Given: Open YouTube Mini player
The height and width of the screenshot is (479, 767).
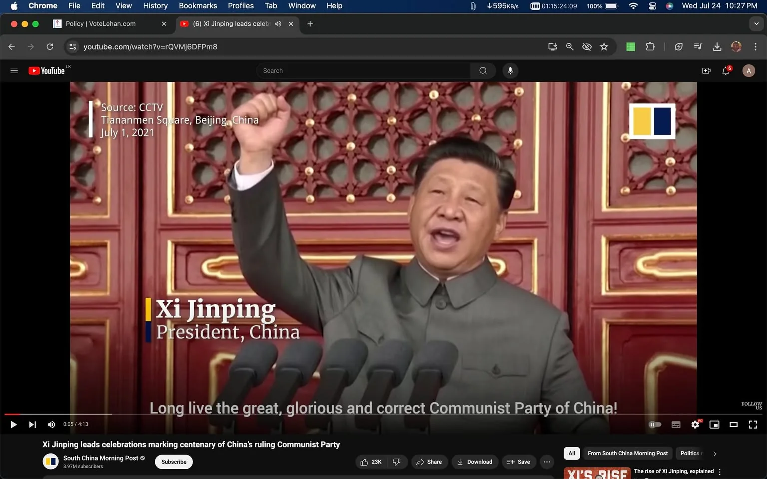Looking at the screenshot, I should click(x=714, y=424).
